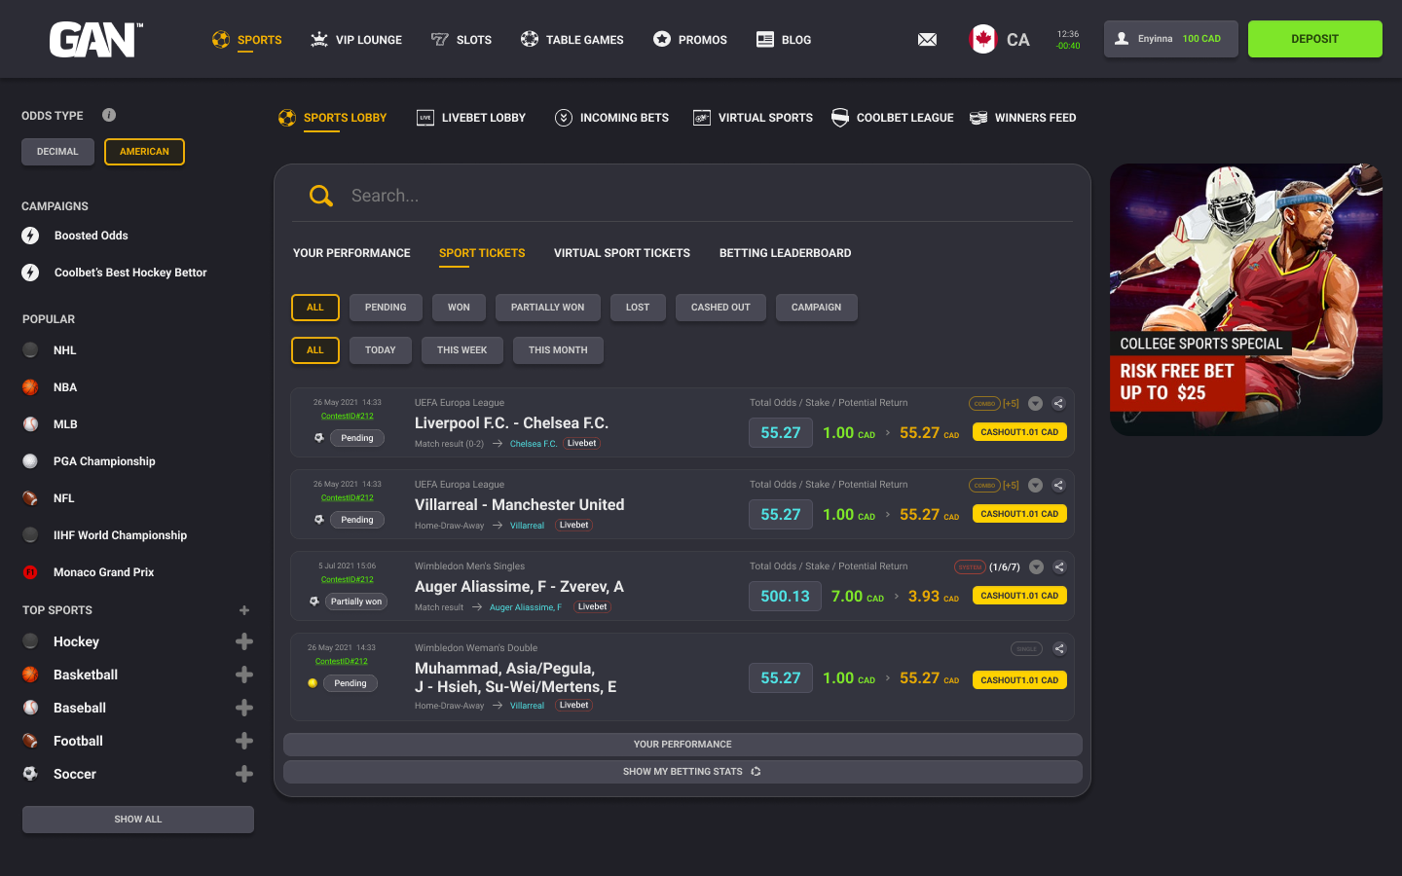Screen dimensions: 1402x876
Task: Refresh betting stats via the reload icon
Action: [756, 772]
